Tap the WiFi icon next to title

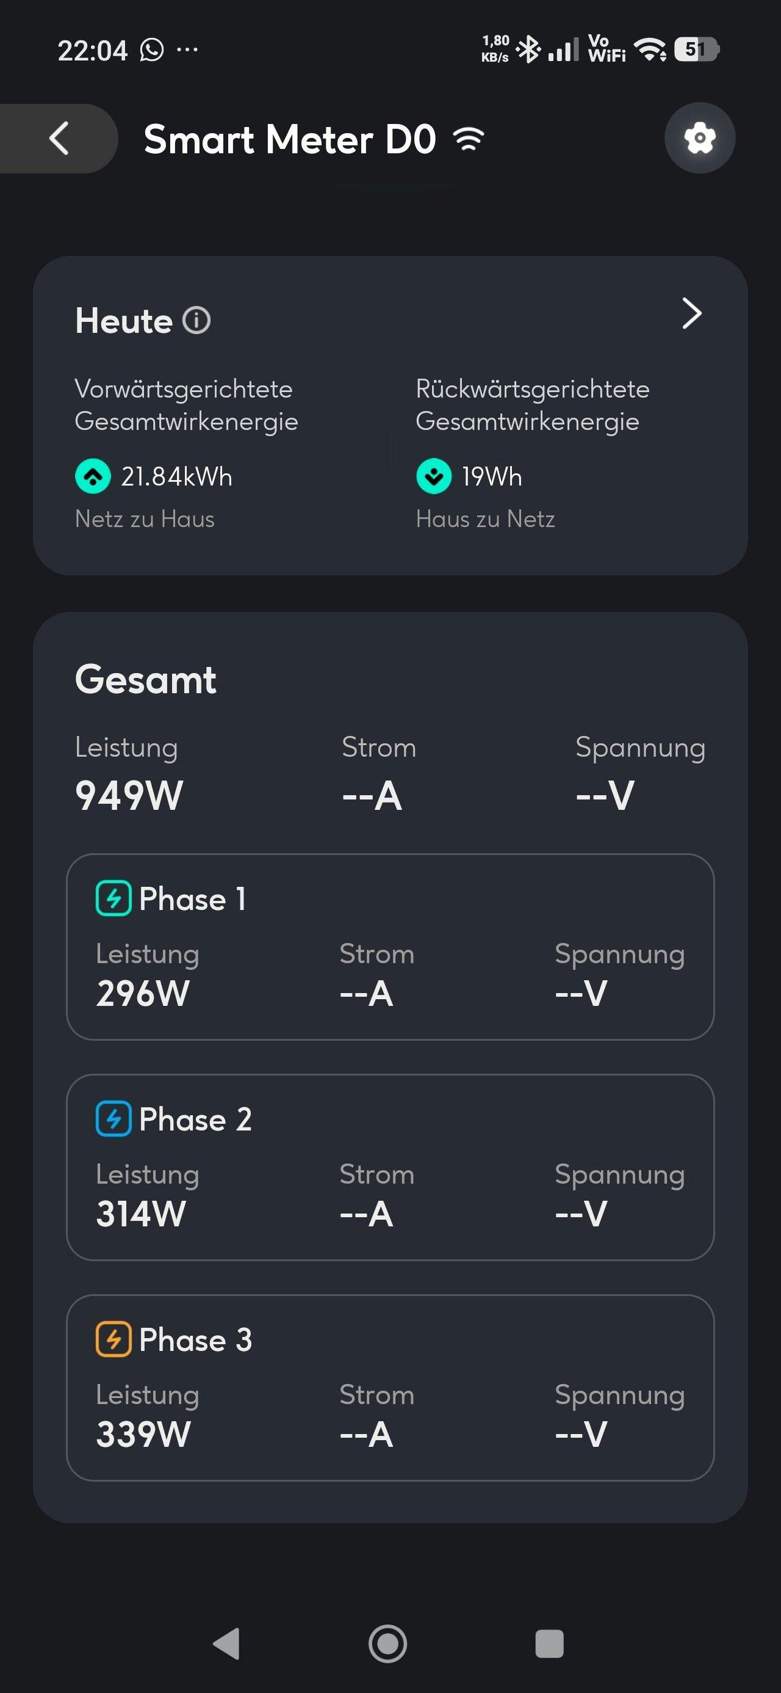coord(469,139)
